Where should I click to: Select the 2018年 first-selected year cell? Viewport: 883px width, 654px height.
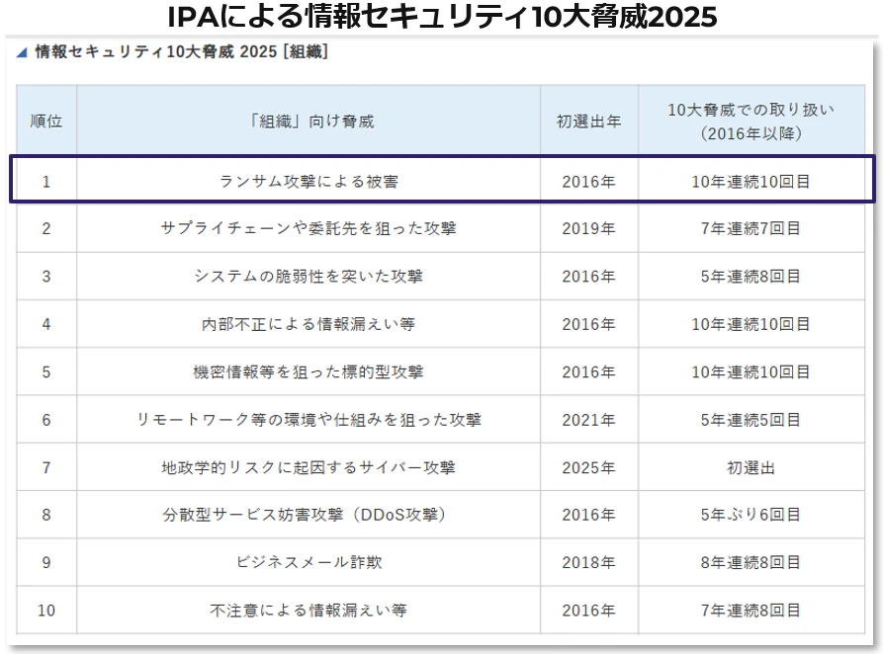(588, 562)
